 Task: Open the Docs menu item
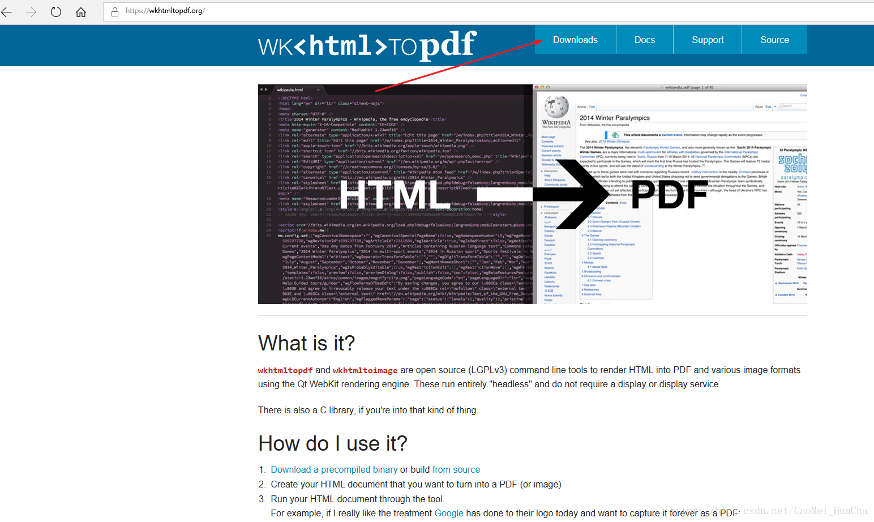tap(645, 40)
